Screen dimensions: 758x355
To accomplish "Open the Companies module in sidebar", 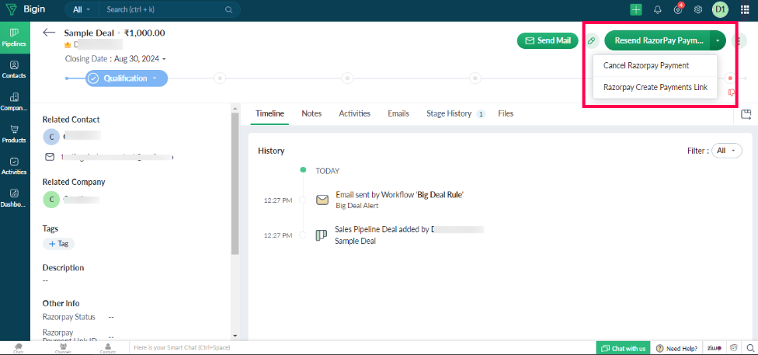I will pyautogui.click(x=15, y=102).
